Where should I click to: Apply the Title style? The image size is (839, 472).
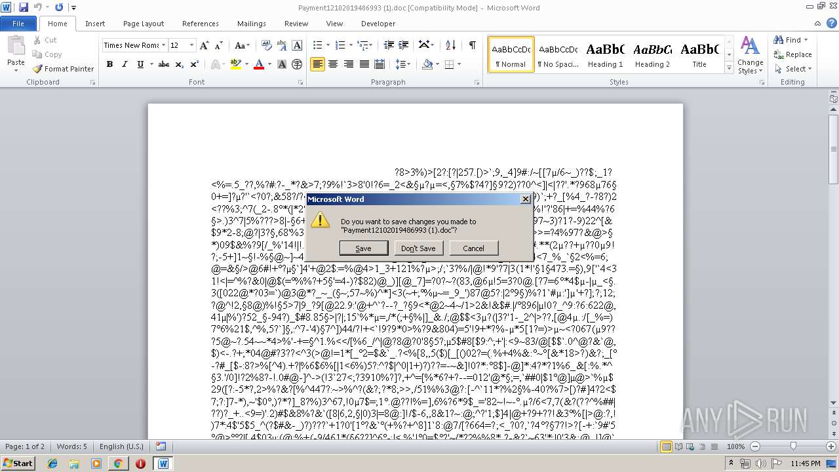[x=699, y=54]
